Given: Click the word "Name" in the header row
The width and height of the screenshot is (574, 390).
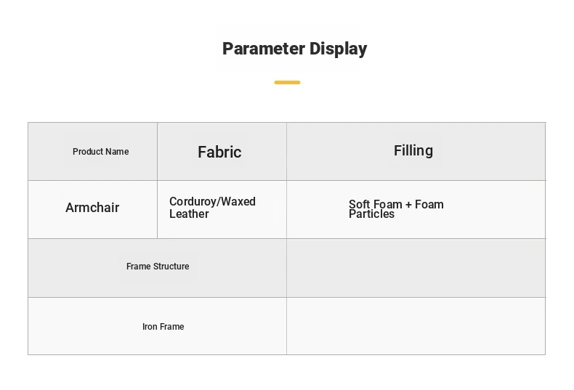Looking at the screenshot, I should click(x=117, y=152).
